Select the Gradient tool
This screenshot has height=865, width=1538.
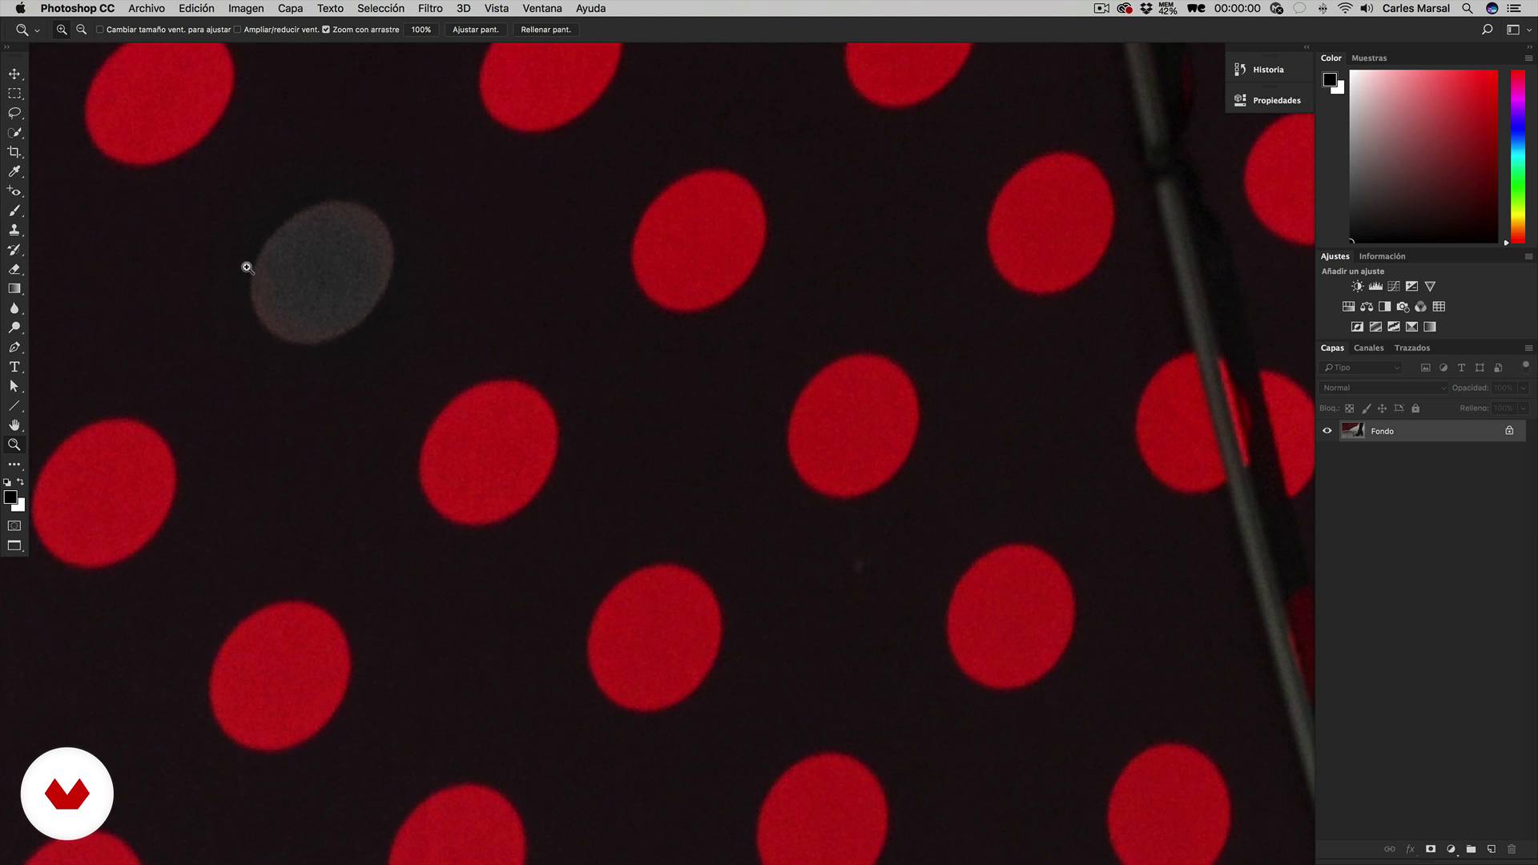(x=14, y=288)
